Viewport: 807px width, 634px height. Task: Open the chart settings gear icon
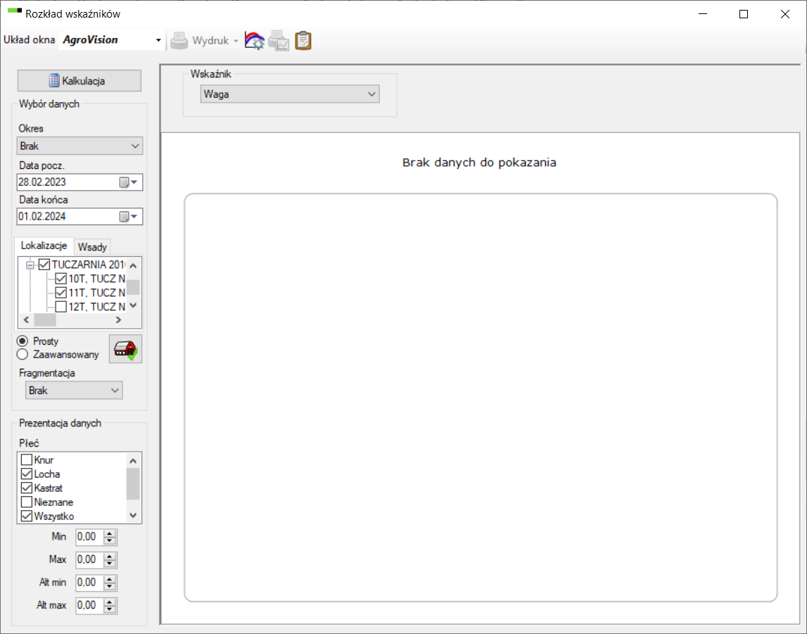(x=254, y=41)
